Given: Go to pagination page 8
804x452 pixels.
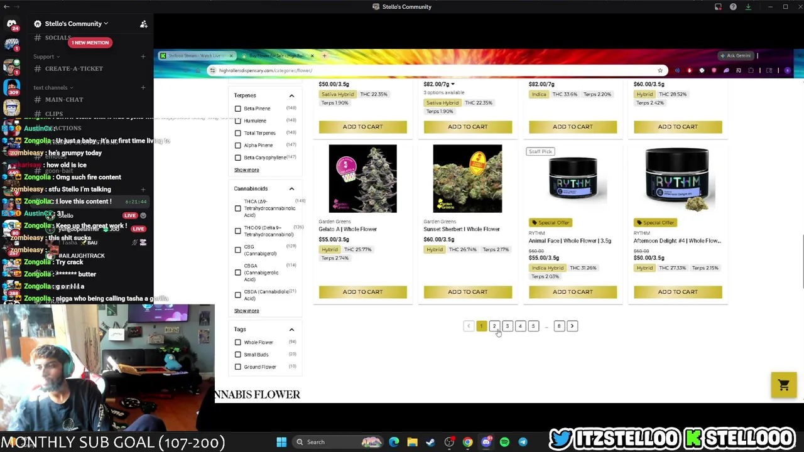Looking at the screenshot, I should point(558,326).
